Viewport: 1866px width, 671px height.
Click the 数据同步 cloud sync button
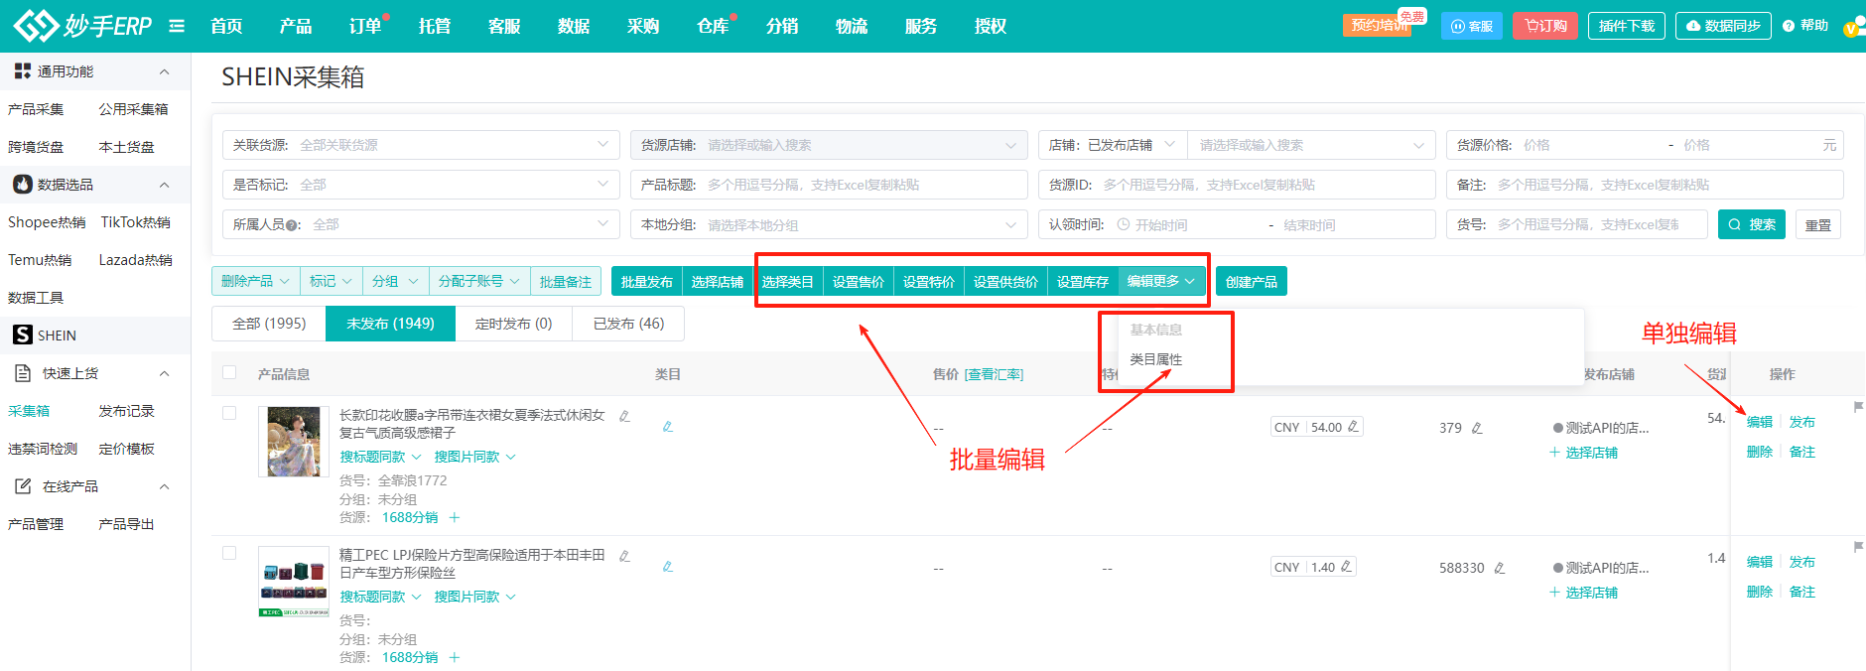pos(1723,26)
